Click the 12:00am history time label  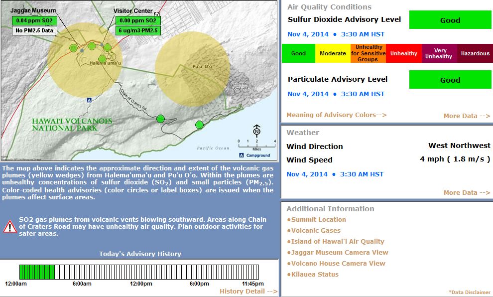16,284
